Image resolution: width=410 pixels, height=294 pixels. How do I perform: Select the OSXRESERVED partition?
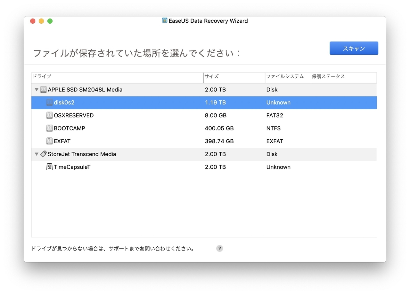click(x=204, y=115)
